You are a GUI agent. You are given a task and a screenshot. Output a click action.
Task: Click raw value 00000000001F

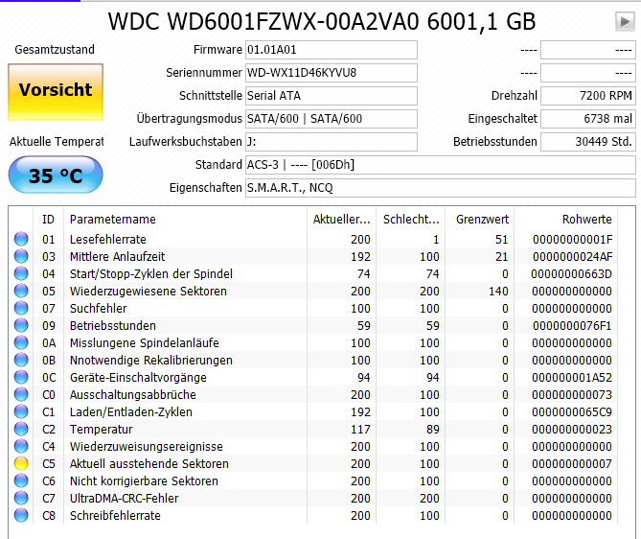(572, 240)
